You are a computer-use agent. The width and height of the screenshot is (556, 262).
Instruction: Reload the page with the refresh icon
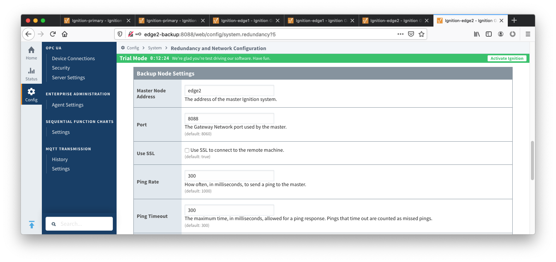(x=53, y=34)
